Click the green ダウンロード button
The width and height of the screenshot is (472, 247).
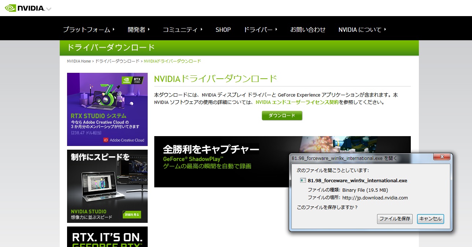pos(282,116)
